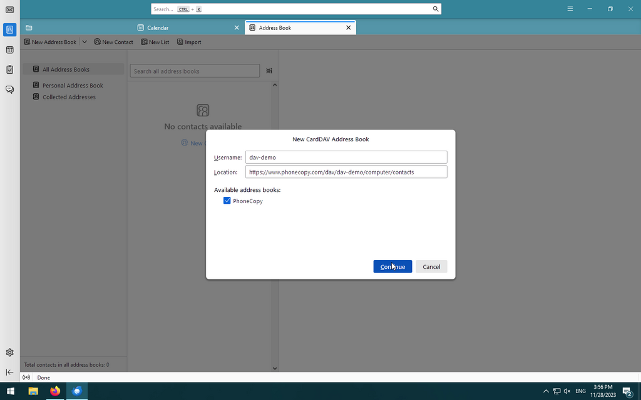Open Settings gear icon in sidebar
This screenshot has height=400, width=641.
pos(9,352)
